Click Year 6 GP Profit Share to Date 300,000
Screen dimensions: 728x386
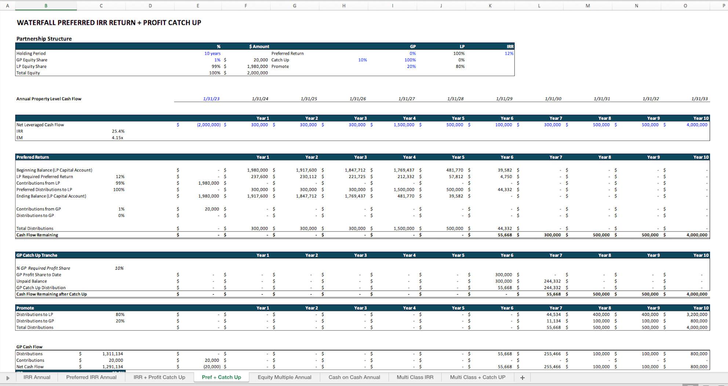pos(503,275)
